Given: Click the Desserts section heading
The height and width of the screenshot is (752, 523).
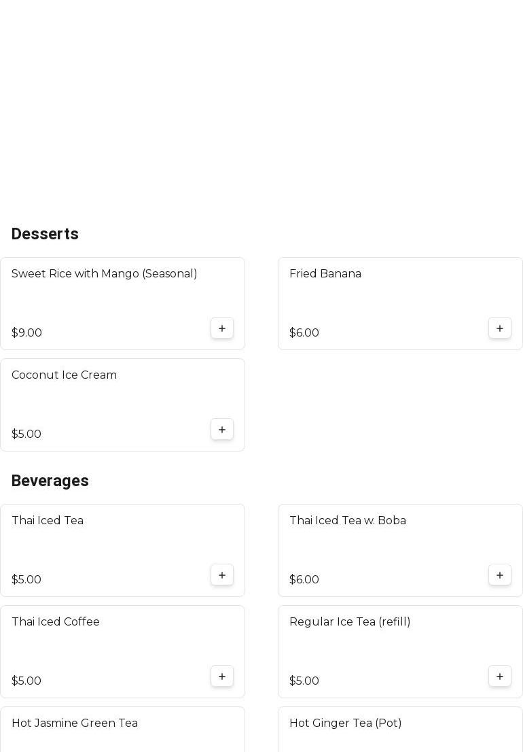Looking at the screenshot, I should [x=45, y=234].
